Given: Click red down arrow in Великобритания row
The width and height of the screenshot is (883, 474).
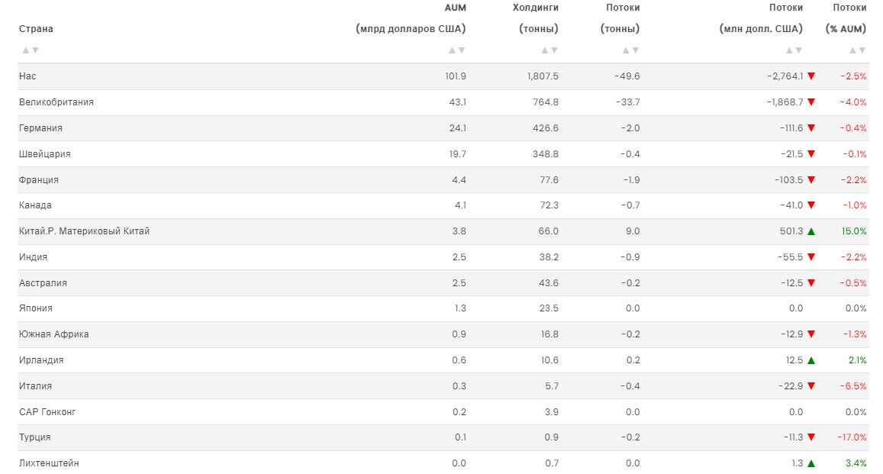Looking at the screenshot, I should (x=811, y=102).
